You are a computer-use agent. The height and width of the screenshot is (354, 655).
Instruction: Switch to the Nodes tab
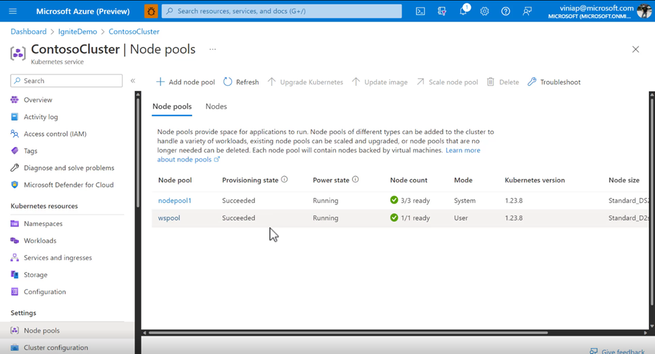(216, 107)
